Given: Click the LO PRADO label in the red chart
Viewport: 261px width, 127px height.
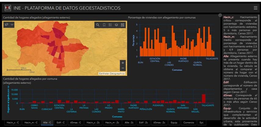Looking at the screenshot, I should [x=109, y=107].
